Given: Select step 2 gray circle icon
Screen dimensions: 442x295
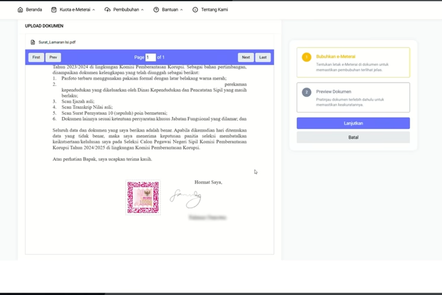Looking at the screenshot, I should 306,92.
